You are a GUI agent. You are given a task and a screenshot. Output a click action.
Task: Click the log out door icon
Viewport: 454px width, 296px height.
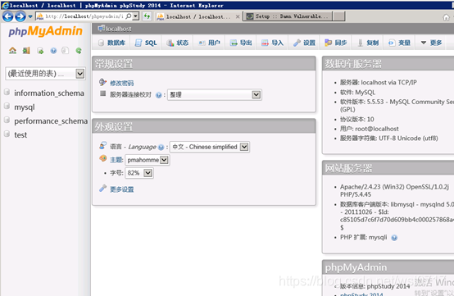click(26, 51)
